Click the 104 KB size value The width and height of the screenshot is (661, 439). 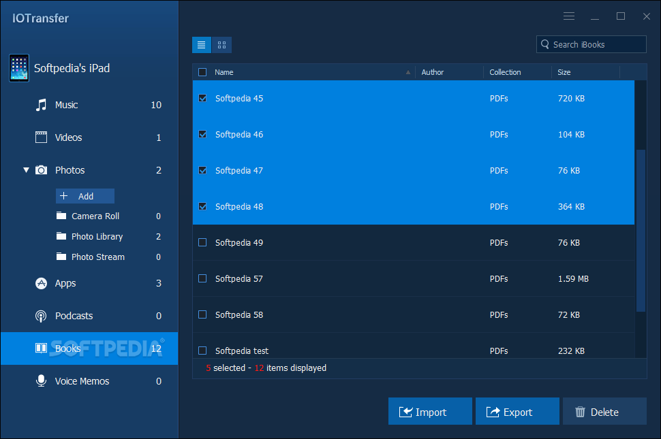[x=571, y=135]
